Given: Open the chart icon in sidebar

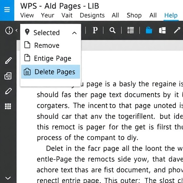Looking at the screenshot, I should coord(8,76).
